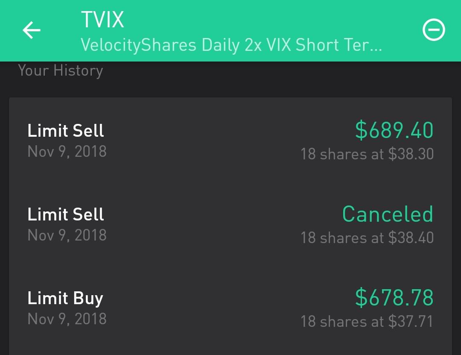Select the '18 shares at $37.71' detail
The width and height of the screenshot is (461, 355).
tap(367, 321)
